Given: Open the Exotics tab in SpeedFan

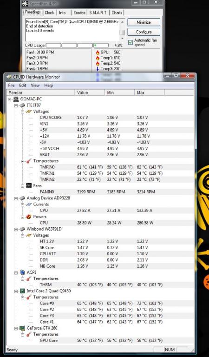Looking at the screenshot, I should coord(79,13).
